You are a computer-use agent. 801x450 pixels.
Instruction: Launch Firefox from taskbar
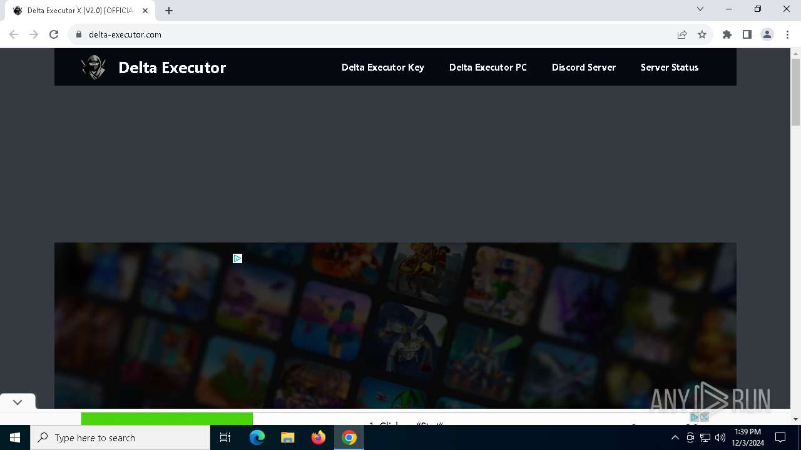tap(319, 437)
